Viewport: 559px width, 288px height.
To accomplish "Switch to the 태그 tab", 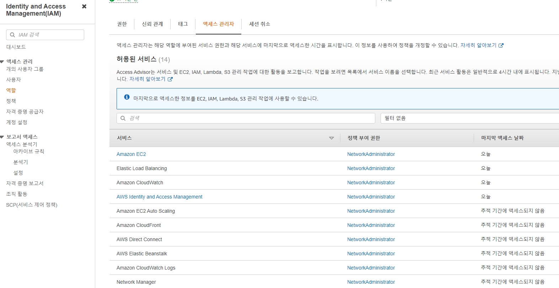I will tap(183, 24).
